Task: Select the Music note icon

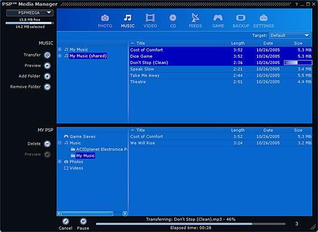Action: (x=128, y=18)
